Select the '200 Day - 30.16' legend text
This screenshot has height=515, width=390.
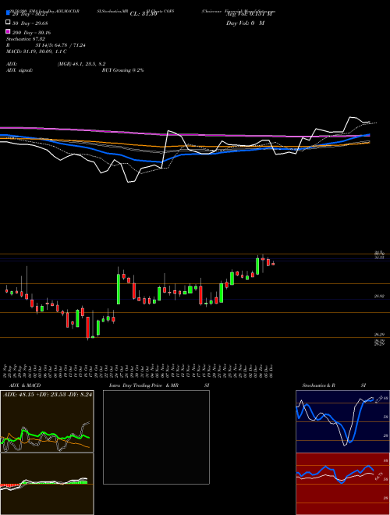pos(31,33)
